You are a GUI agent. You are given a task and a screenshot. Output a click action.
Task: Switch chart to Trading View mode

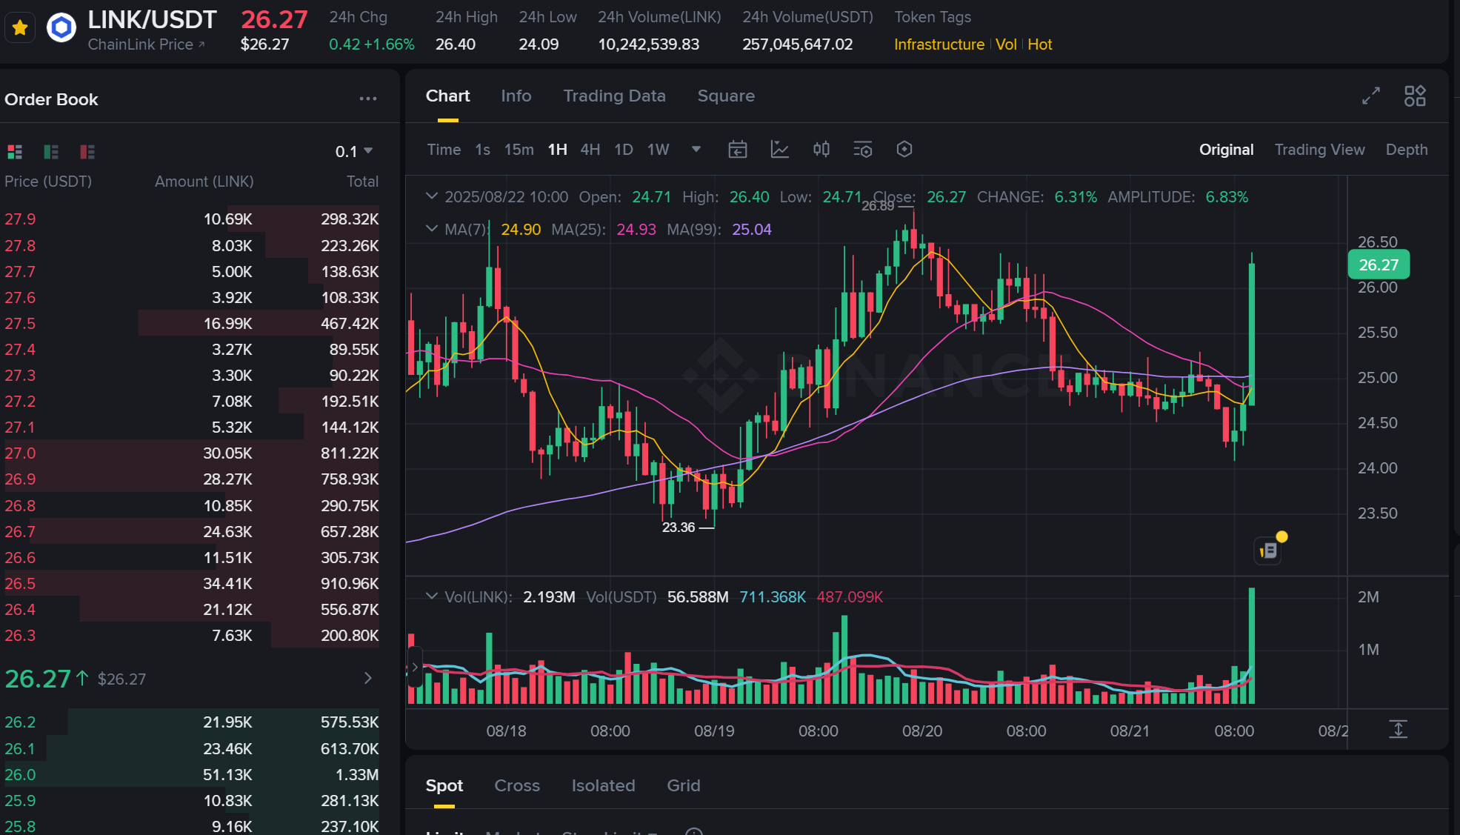[x=1319, y=150]
